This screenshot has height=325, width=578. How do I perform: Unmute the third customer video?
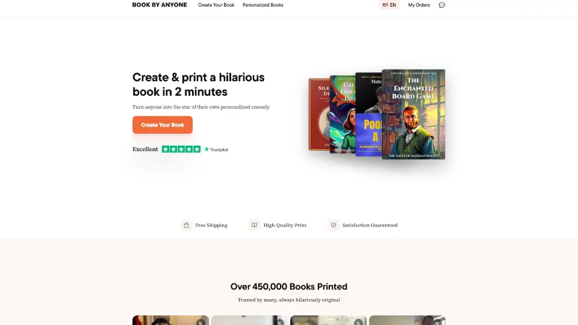click(358, 322)
